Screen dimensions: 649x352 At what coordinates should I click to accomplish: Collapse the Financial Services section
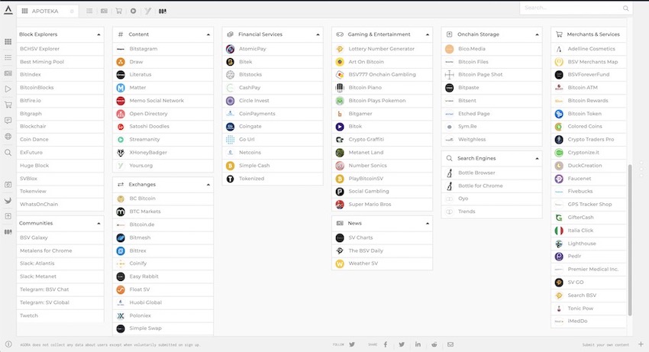point(318,34)
